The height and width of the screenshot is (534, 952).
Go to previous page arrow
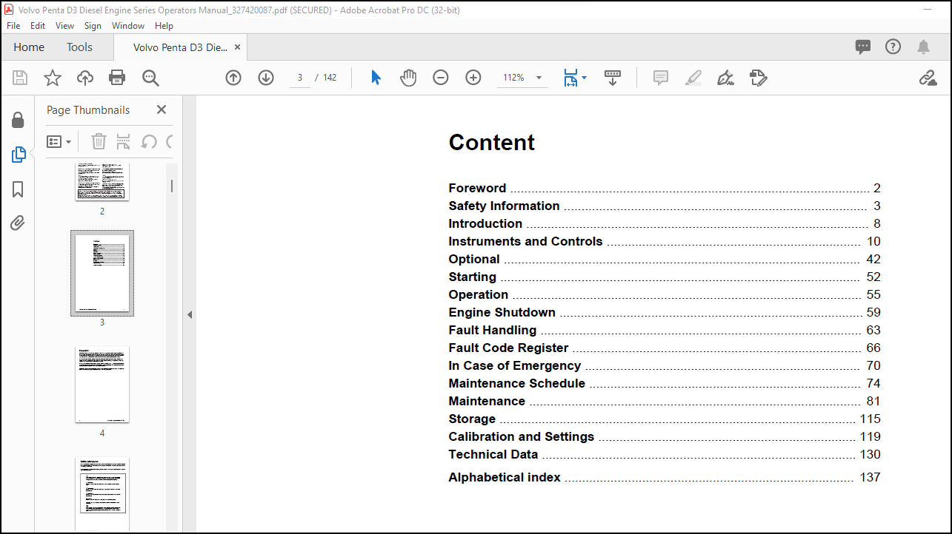pos(233,78)
